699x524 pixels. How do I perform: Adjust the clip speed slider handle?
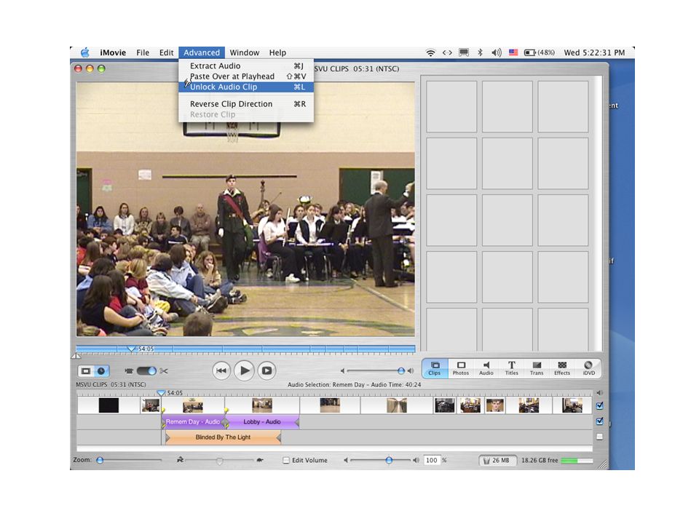tap(219, 461)
